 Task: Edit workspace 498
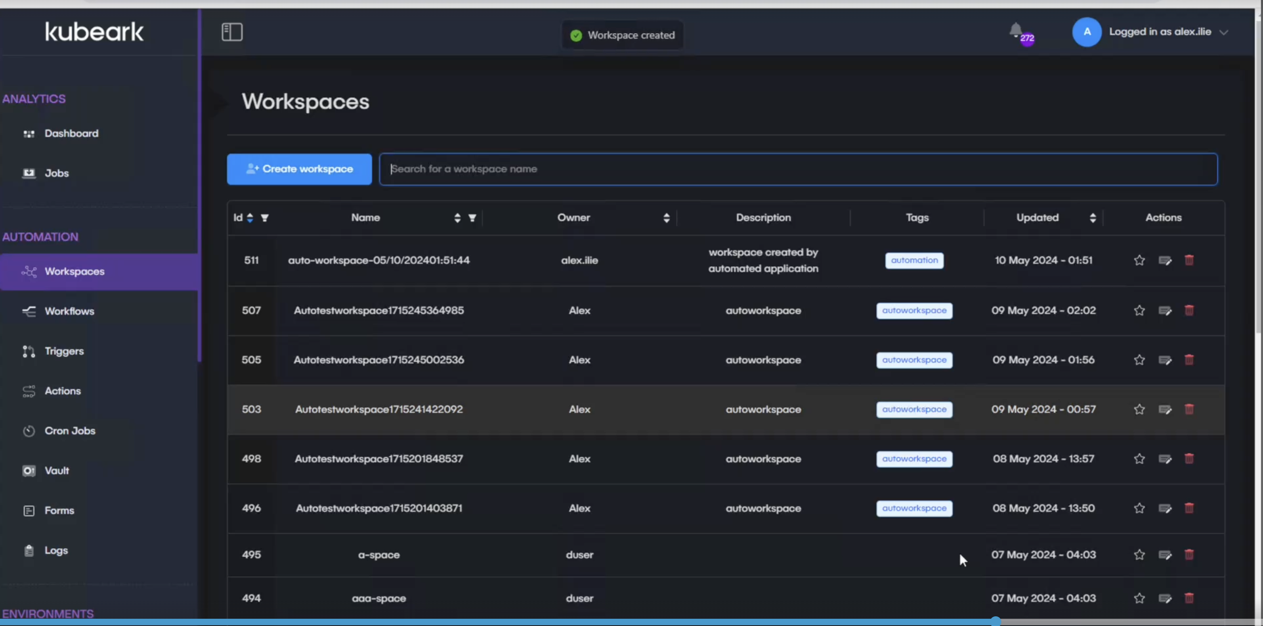click(x=1165, y=459)
